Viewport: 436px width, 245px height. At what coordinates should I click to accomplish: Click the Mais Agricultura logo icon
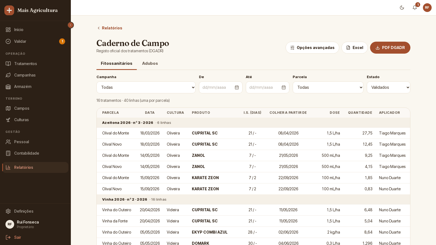click(x=9, y=10)
